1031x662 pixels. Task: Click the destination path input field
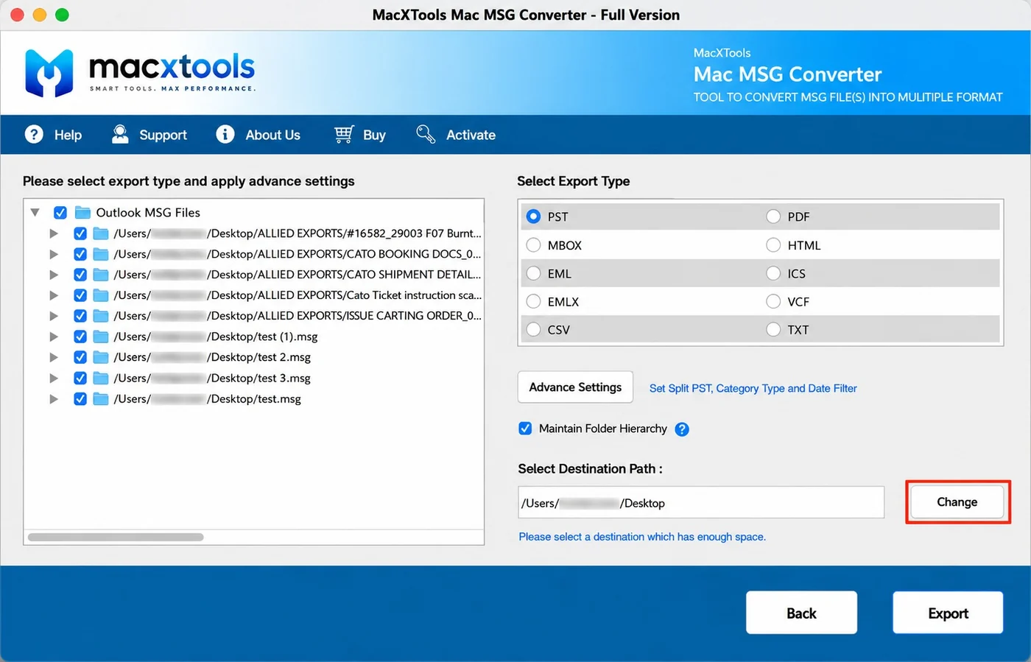click(x=700, y=503)
